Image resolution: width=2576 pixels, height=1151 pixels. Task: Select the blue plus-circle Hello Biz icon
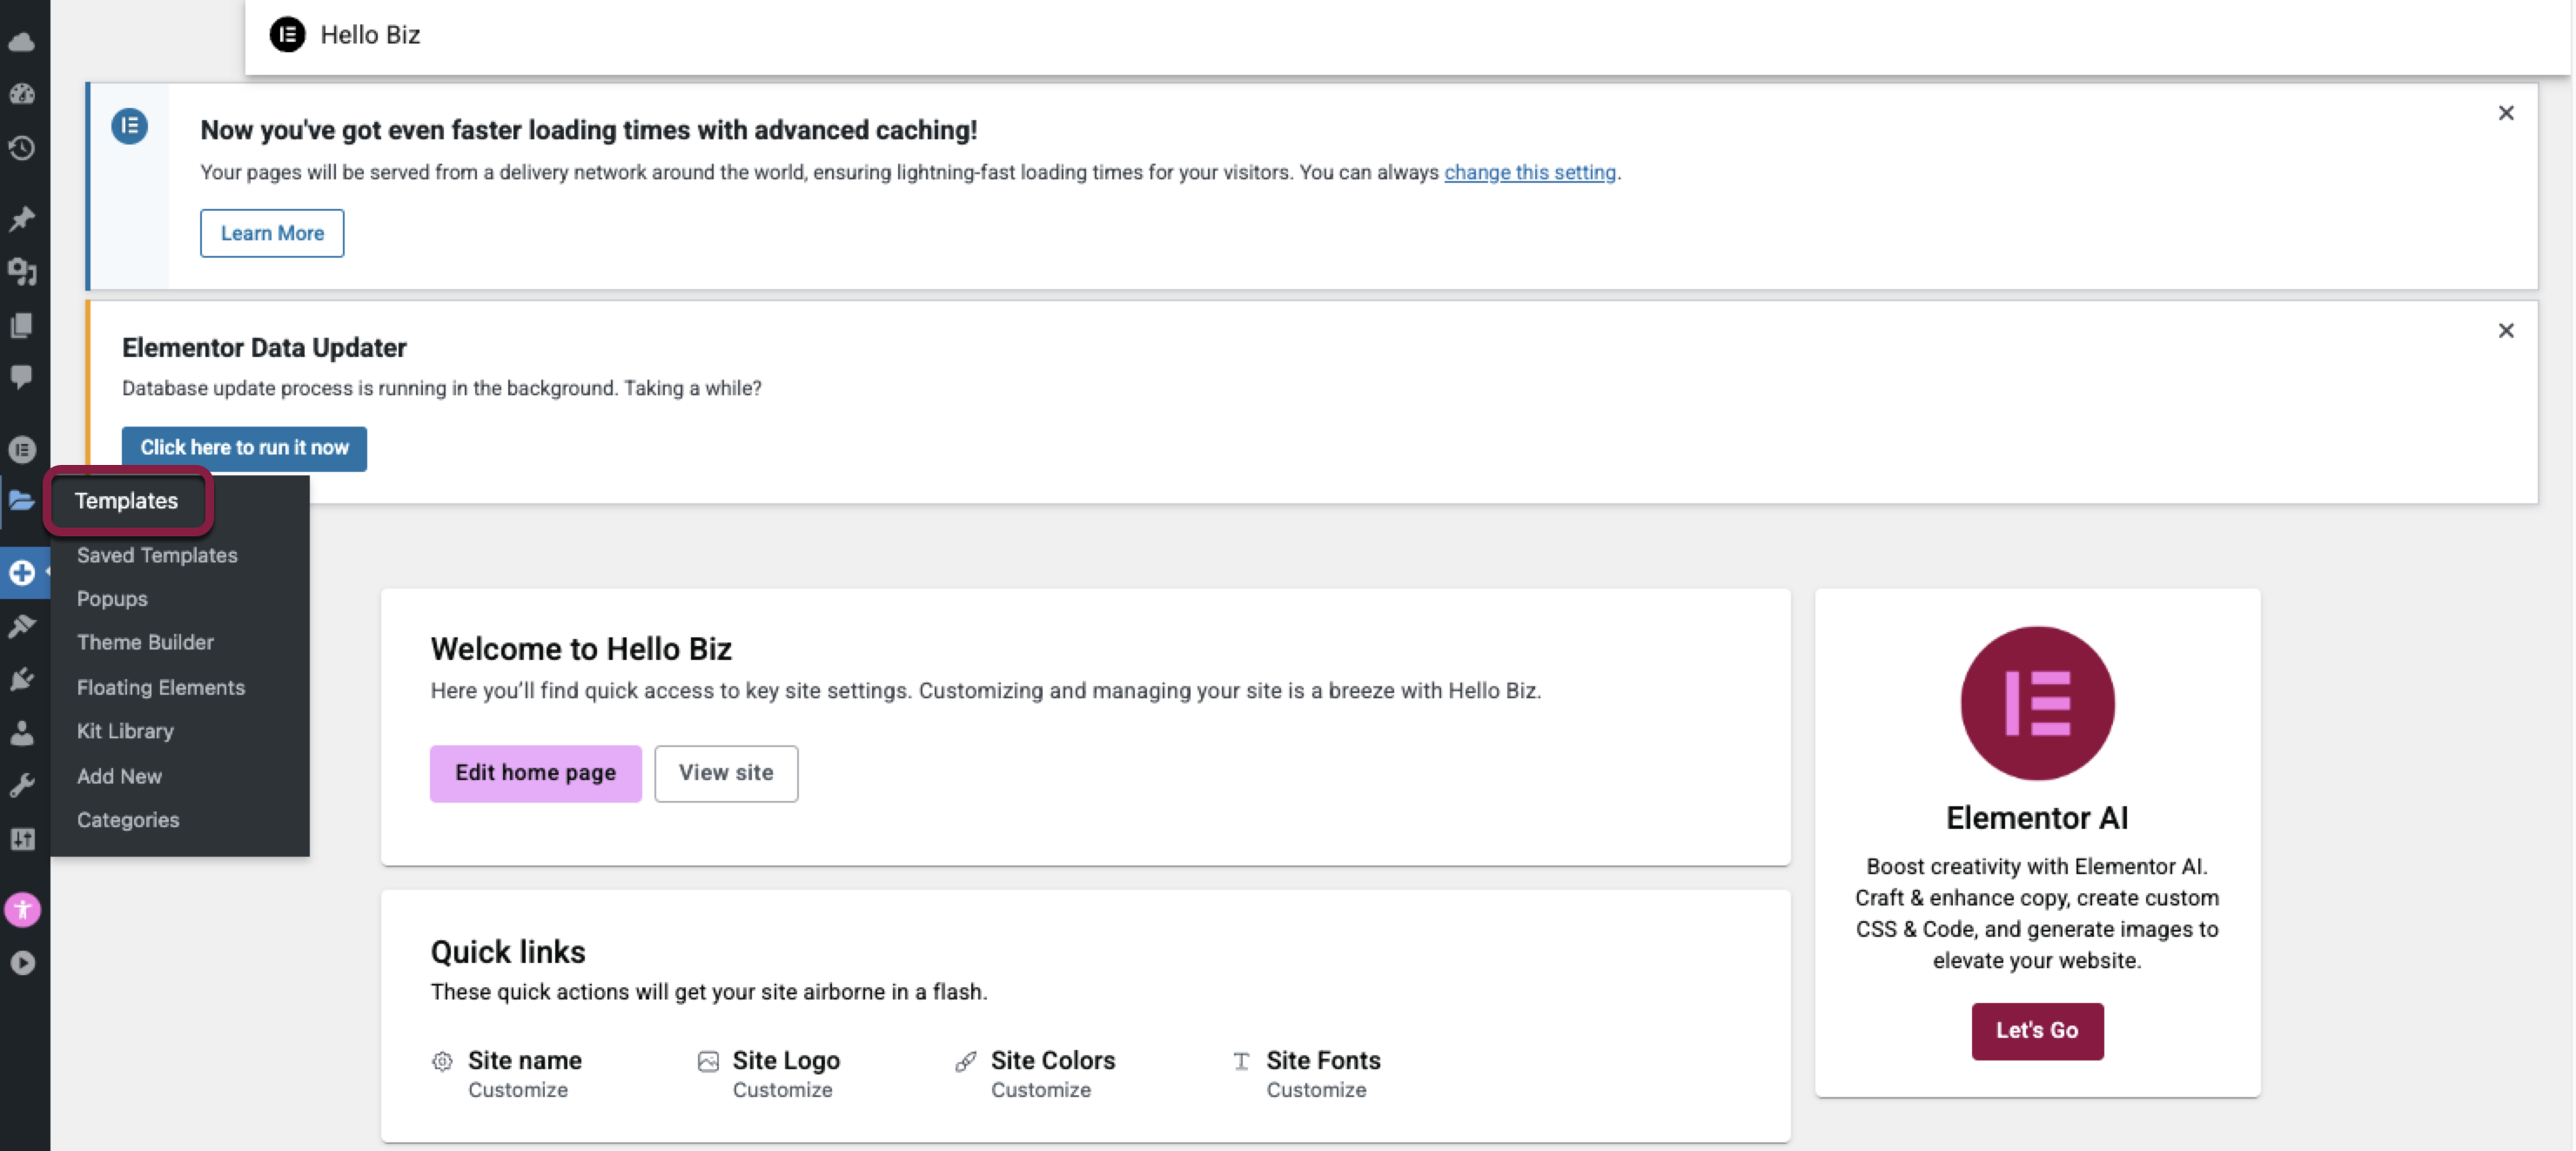click(x=22, y=573)
